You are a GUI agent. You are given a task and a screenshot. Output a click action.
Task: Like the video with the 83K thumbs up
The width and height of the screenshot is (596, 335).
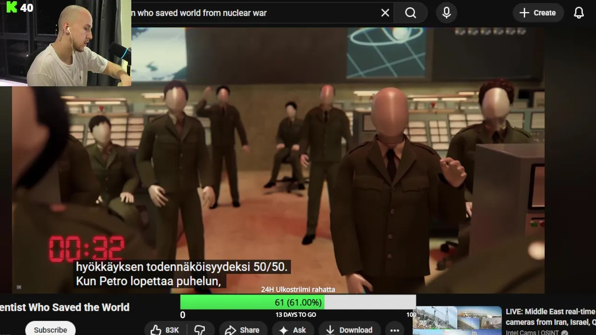tap(165, 329)
